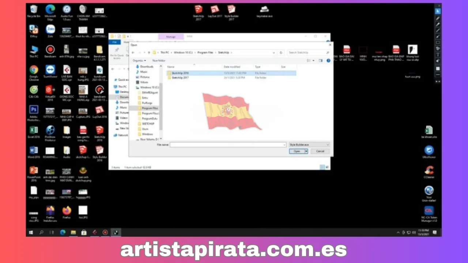Go up one folder level in Open dialog
Viewport: 468px width, 263px height.
tap(149, 53)
